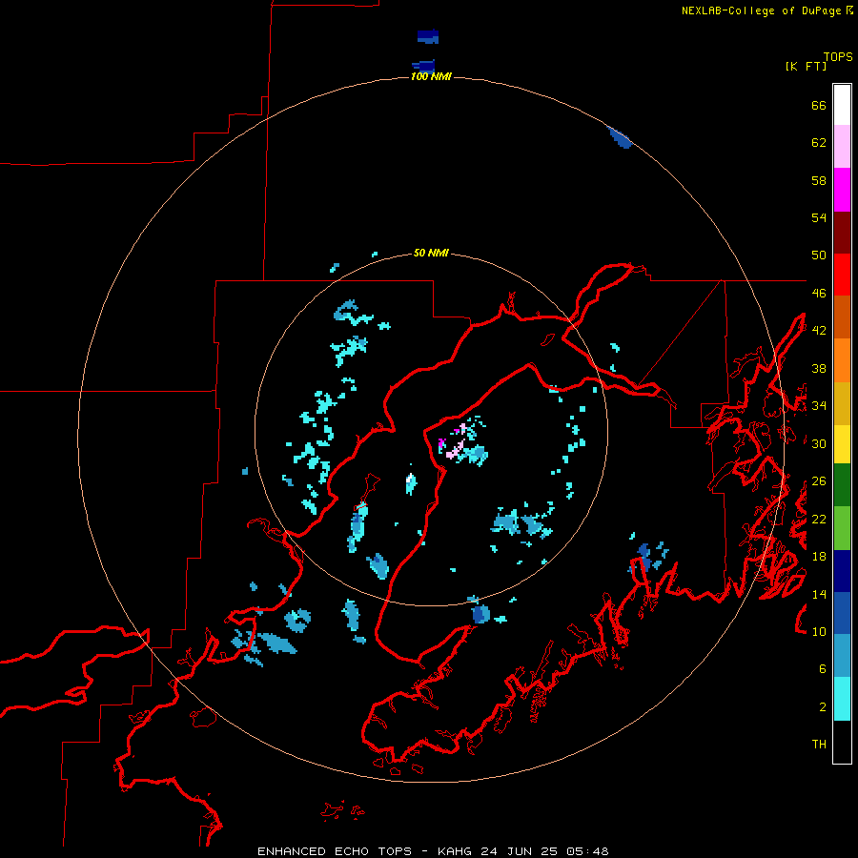The height and width of the screenshot is (858, 858).
Task: Click the dark green 30 kft legend swatch
Action: (x=842, y=485)
